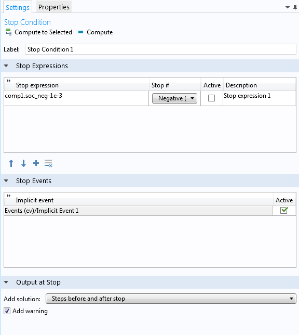Open the window options arrow menu

(288, 7)
